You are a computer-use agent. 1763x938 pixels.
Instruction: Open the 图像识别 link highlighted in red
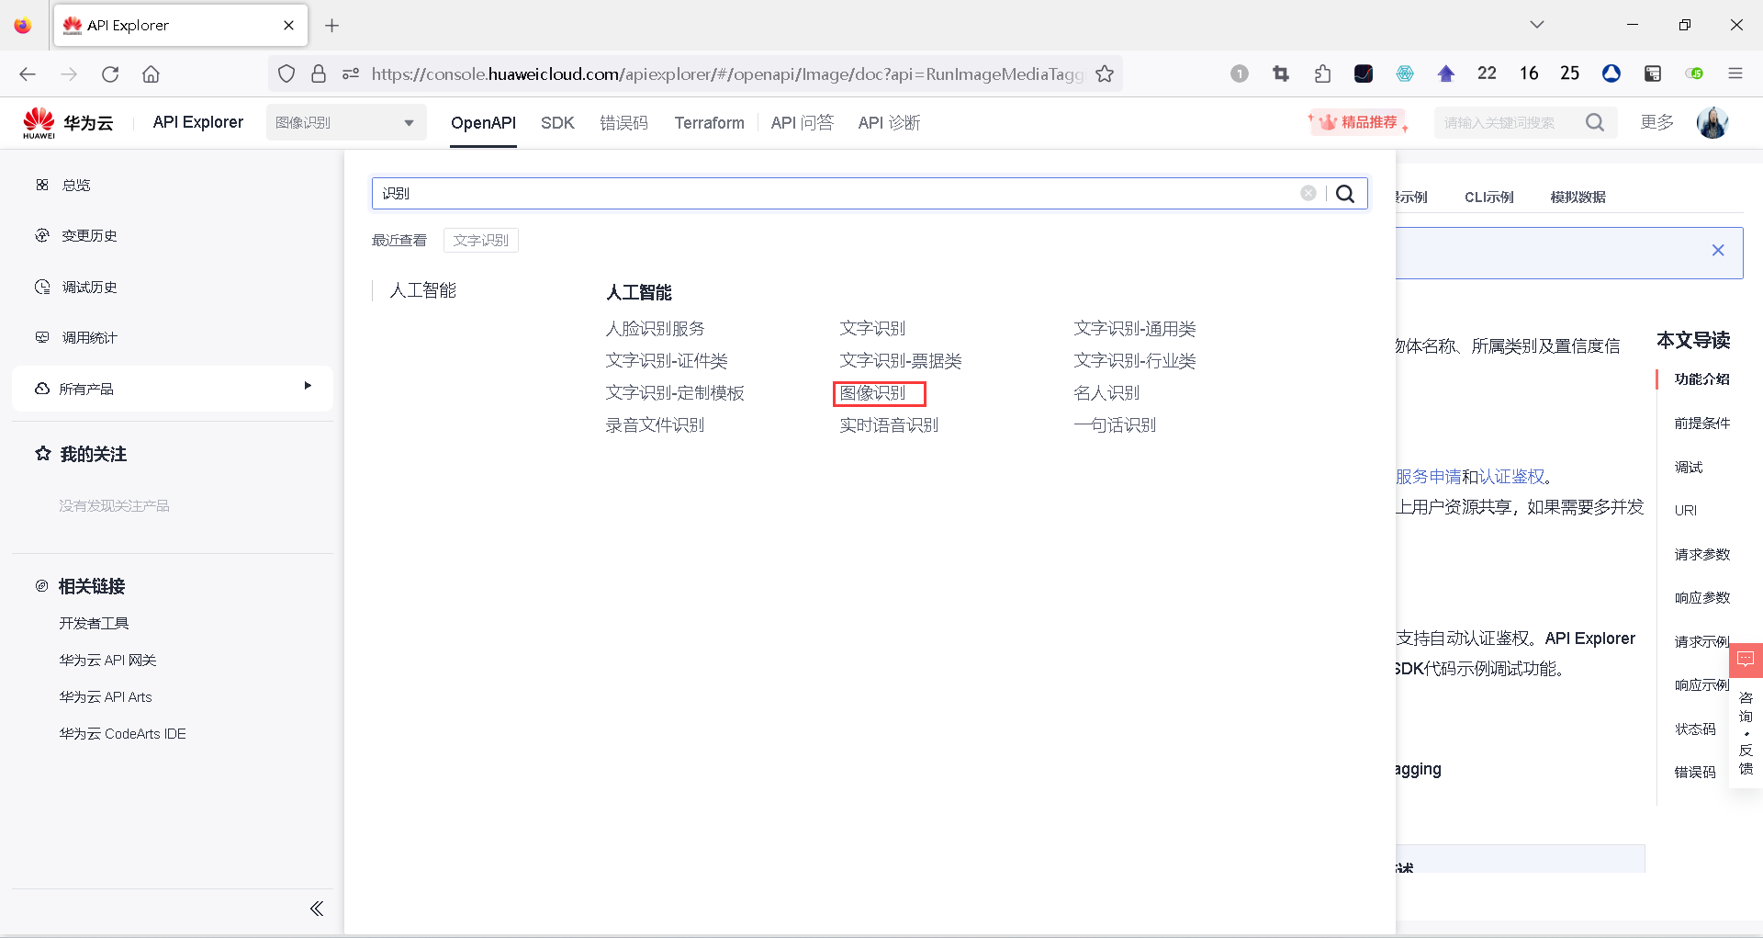coord(878,392)
